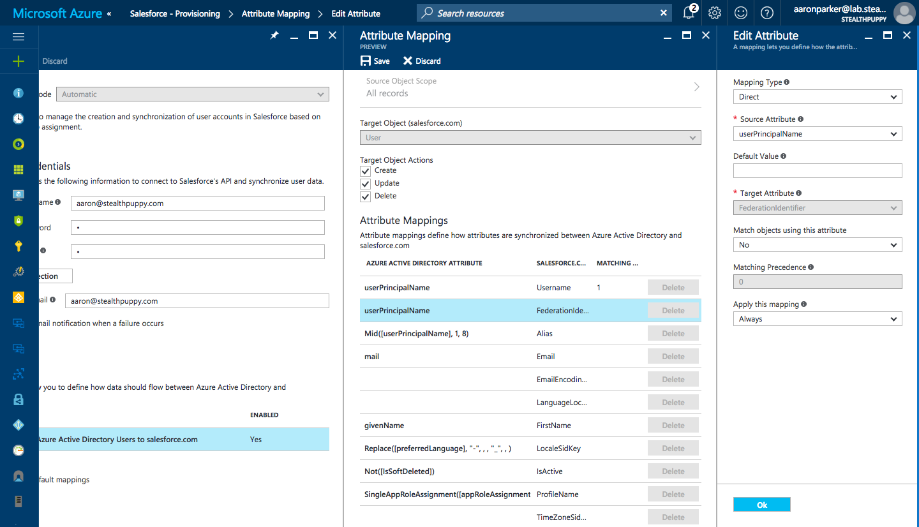Go to Salesforce - Provisioning breadcrumb
Screen dimensions: 919x527
click(x=175, y=13)
